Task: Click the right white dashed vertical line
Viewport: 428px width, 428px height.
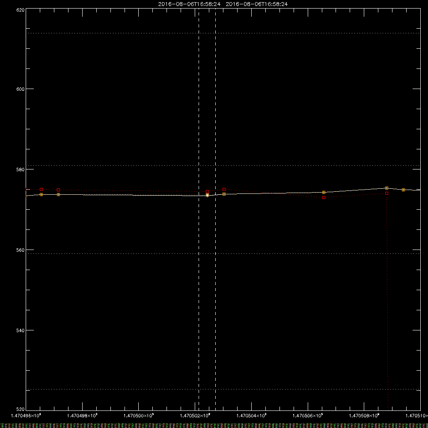Action: 216,209
